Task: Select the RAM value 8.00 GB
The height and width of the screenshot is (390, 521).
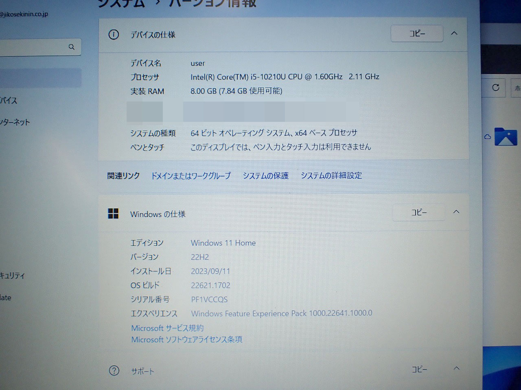Action: pyautogui.click(x=236, y=91)
